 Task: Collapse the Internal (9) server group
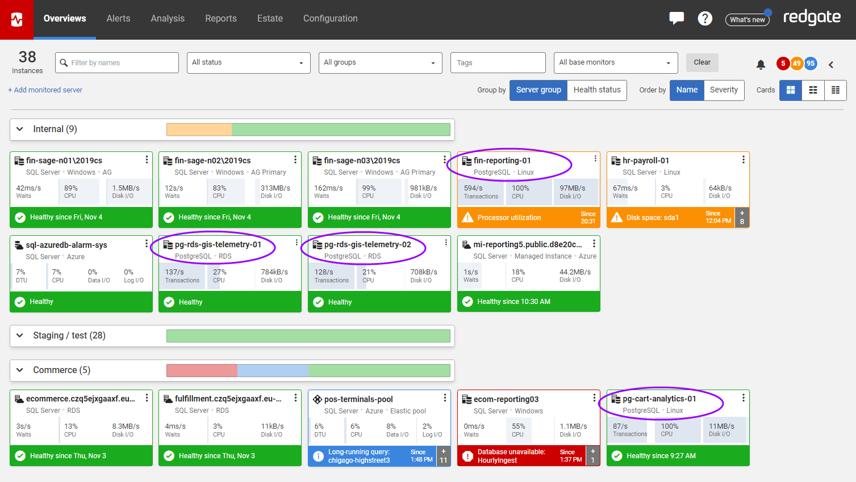click(x=20, y=129)
